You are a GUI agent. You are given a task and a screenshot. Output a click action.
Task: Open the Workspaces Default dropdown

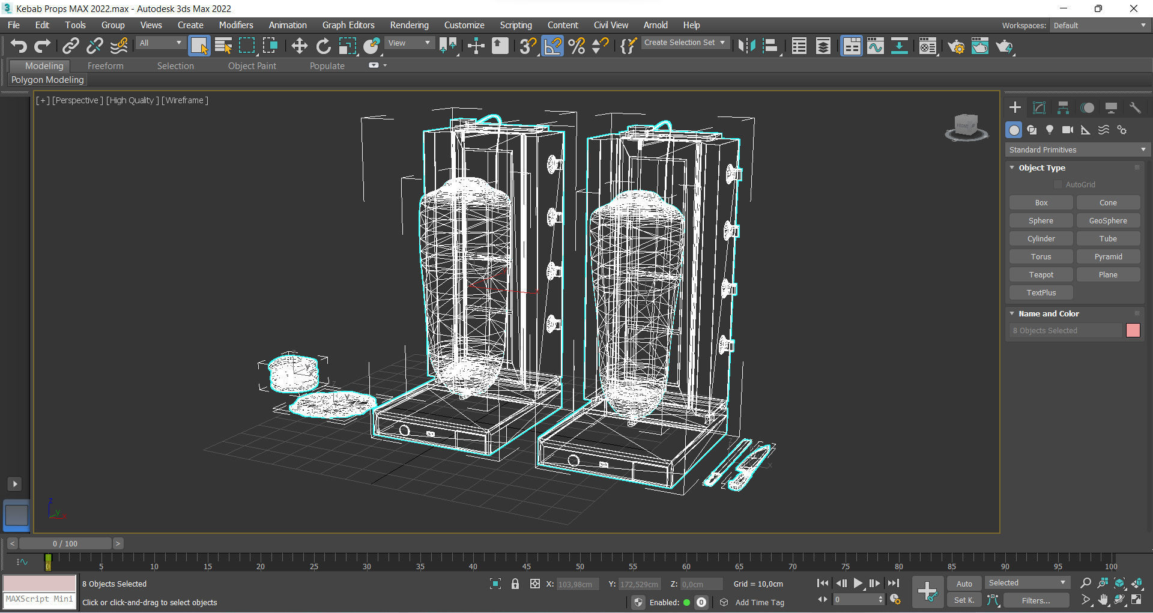tap(1100, 25)
